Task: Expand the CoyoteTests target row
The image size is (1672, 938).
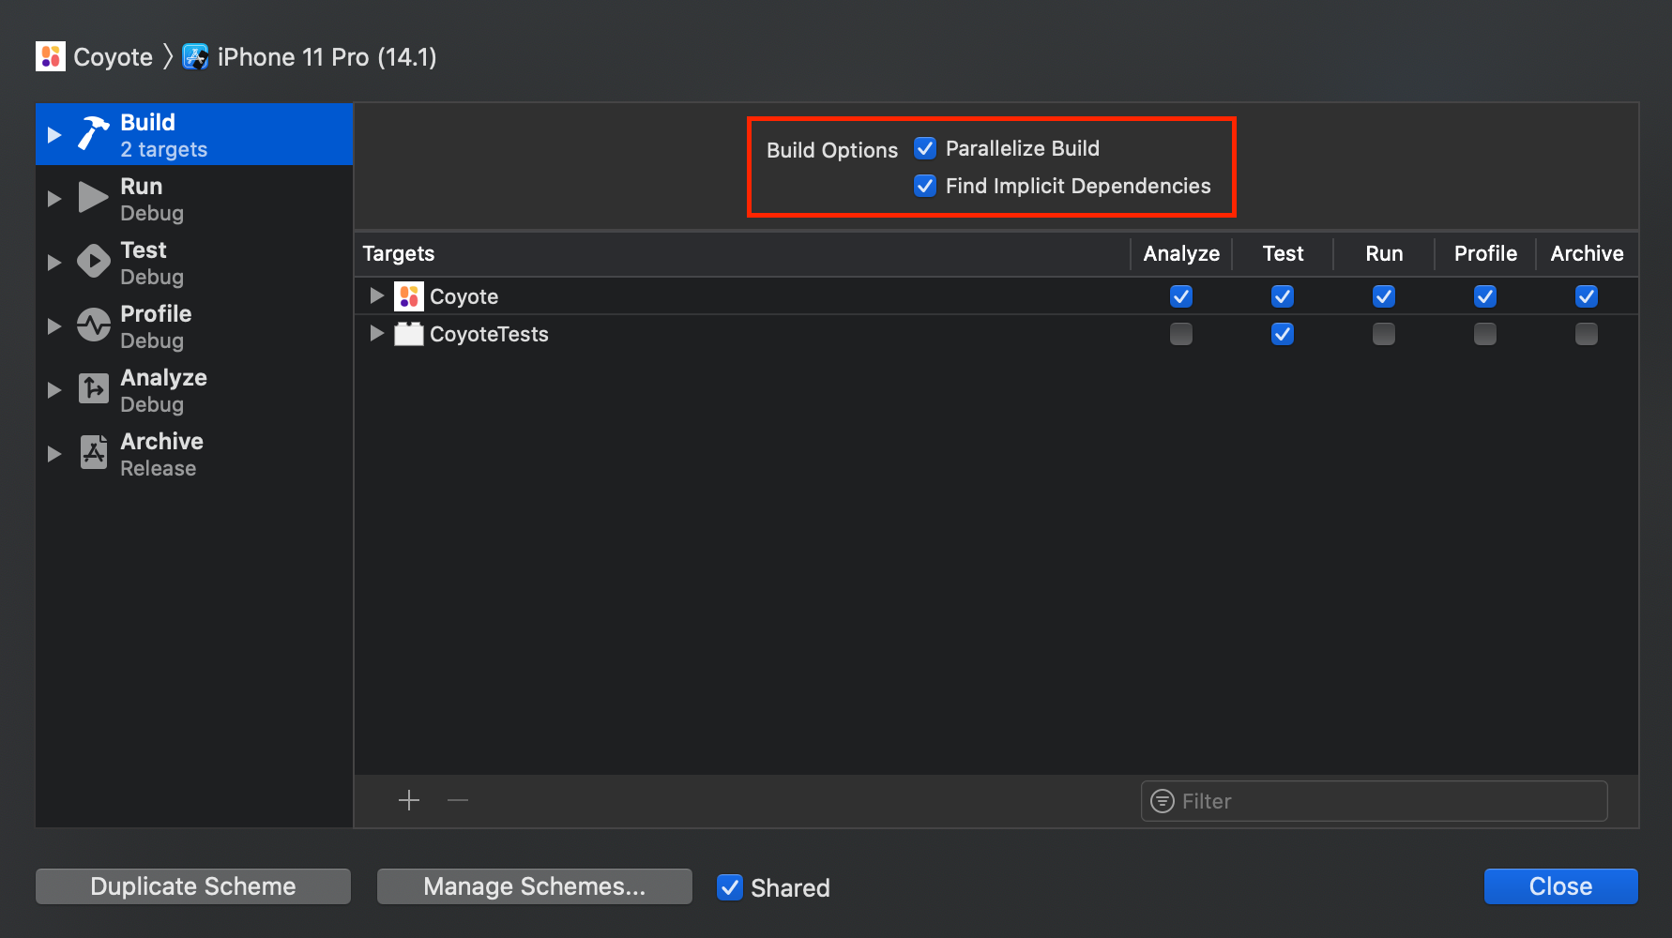Action: coord(377,334)
